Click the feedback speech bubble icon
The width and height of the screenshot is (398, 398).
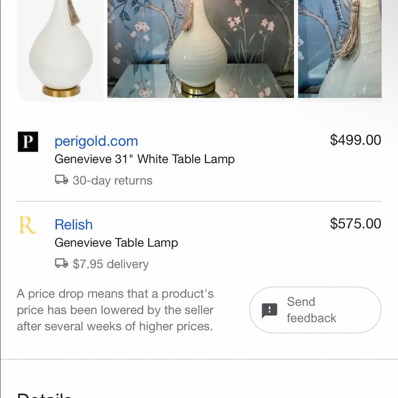coord(269,310)
